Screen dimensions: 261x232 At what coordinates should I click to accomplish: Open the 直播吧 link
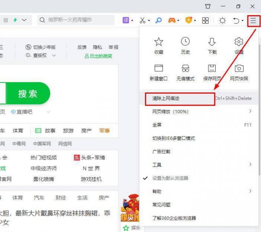point(22,112)
